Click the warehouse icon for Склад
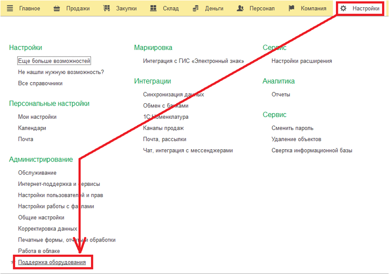This screenshot has width=389, height=274. 154,8
